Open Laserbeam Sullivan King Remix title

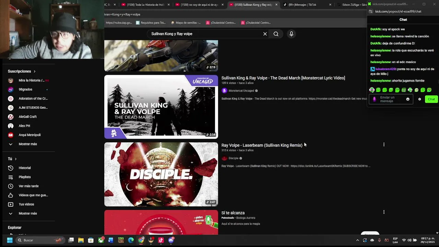tap(262, 145)
